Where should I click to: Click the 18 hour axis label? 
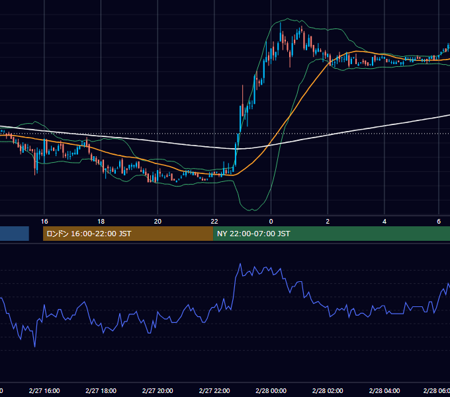(101, 222)
